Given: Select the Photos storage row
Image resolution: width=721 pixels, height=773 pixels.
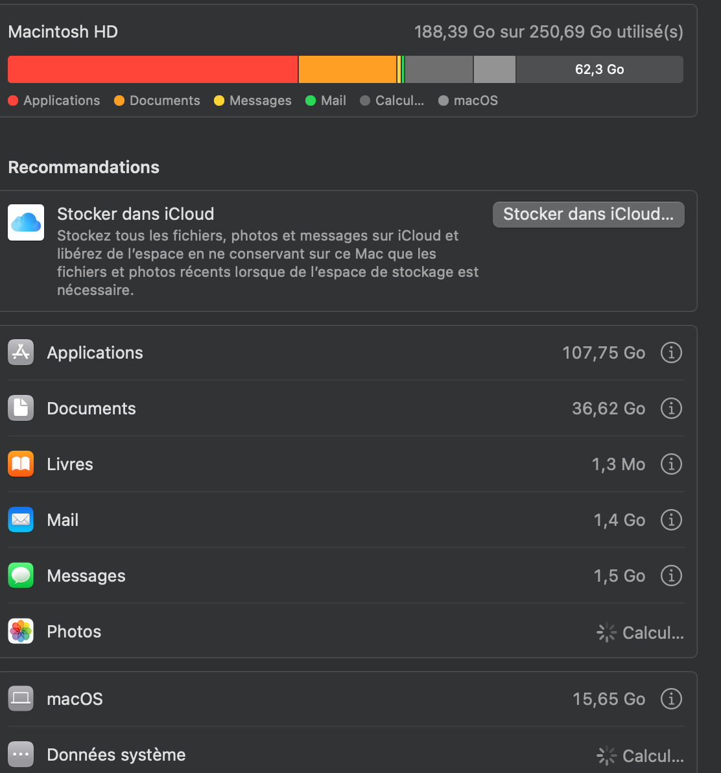Looking at the screenshot, I should click(x=324, y=632).
